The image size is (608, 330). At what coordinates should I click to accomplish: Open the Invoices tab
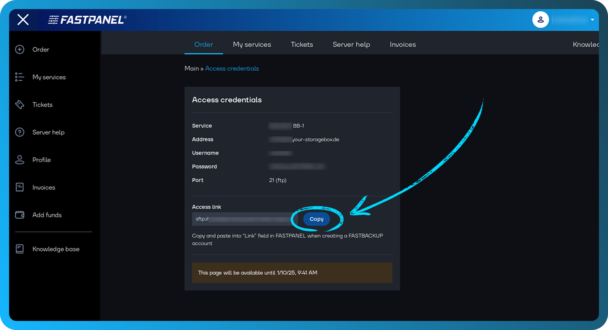click(402, 44)
